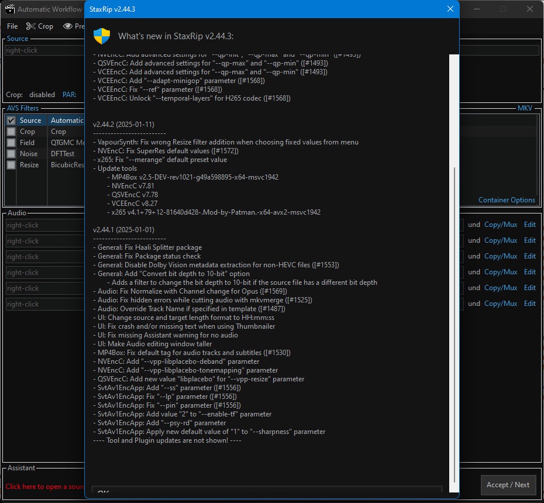544x503 pixels.
Task: Click the shield icon in the dialog
Action: [x=102, y=36]
